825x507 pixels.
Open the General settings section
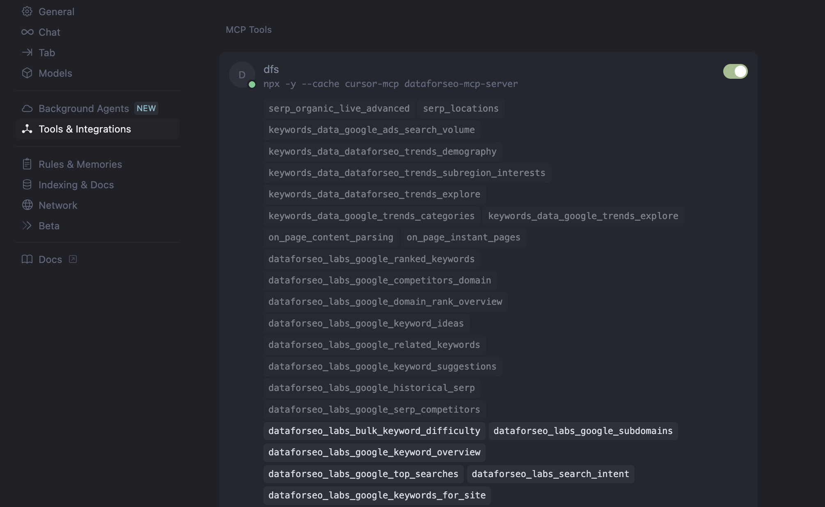click(98, 11)
